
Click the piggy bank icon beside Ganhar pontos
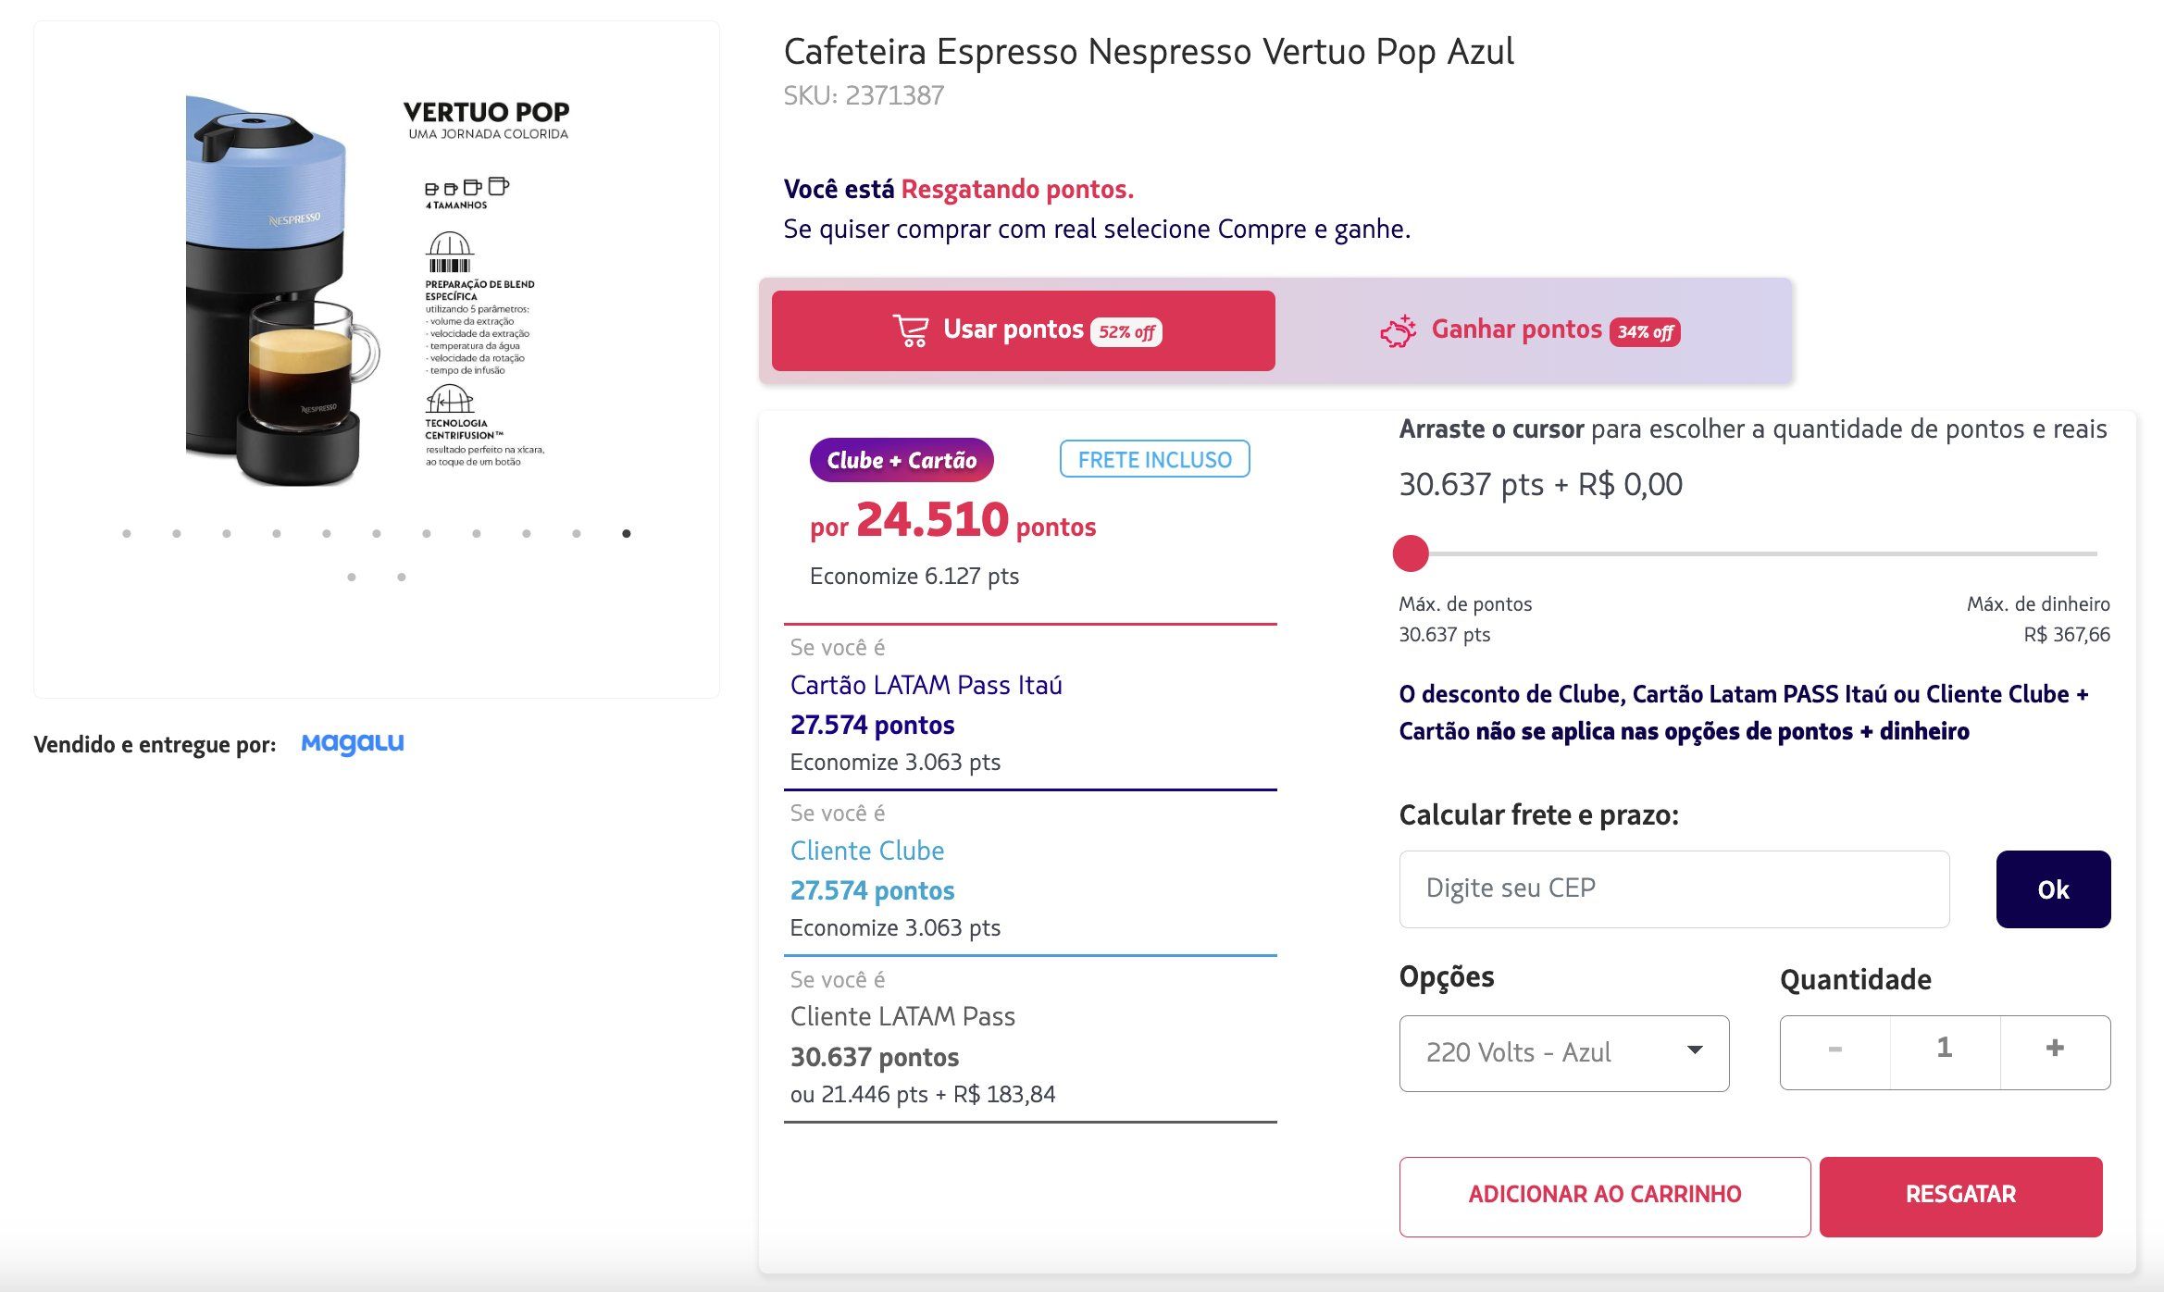[x=1399, y=330]
